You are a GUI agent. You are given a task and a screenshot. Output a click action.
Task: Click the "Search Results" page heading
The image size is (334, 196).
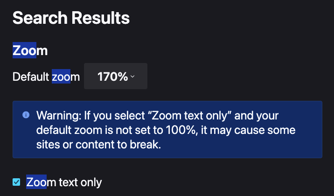(x=71, y=18)
